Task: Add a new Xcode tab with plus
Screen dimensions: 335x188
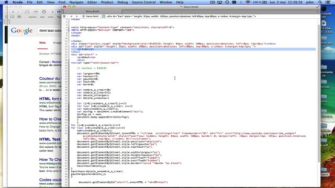Action: point(317,11)
